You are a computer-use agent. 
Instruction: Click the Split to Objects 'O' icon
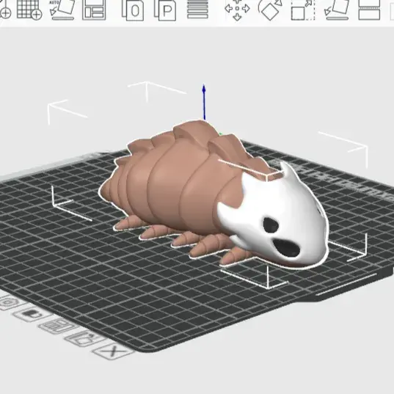tap(133, 10)
